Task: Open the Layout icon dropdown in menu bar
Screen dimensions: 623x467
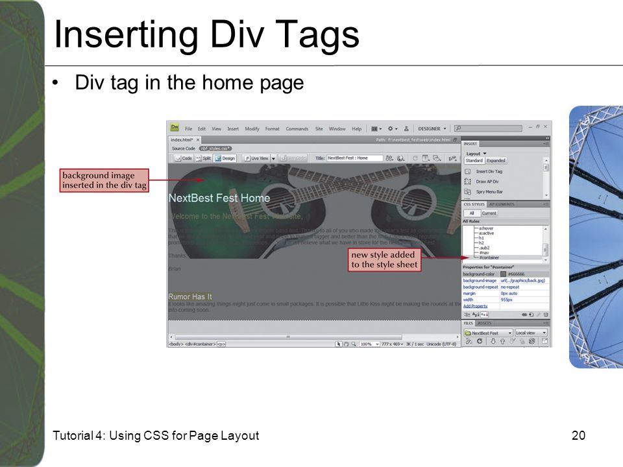Action: (376, 128)
